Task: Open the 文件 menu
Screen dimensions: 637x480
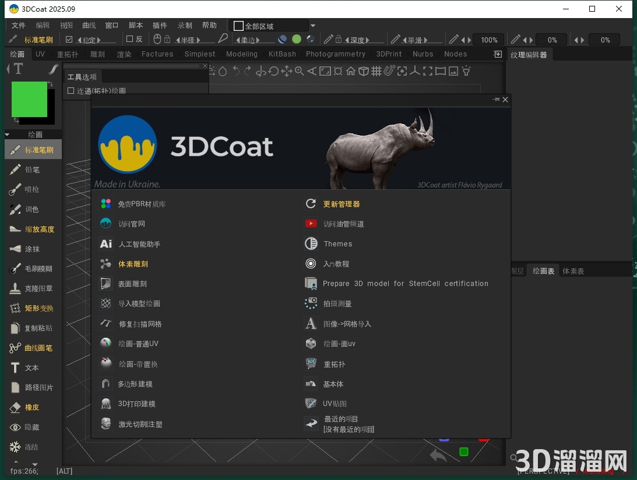Action: click(x=18, y=25)
